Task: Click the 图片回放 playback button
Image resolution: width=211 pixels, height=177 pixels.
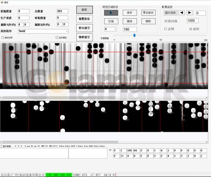Action: (170, 13)
